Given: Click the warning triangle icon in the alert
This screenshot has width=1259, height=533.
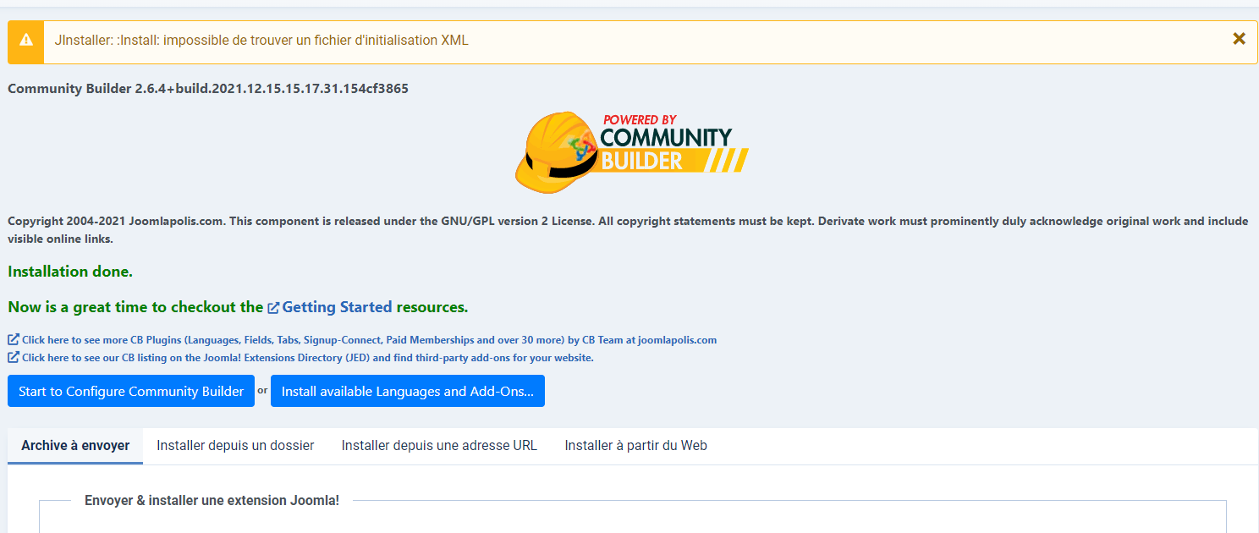Looking at the screenshot, I should point(26,40).
